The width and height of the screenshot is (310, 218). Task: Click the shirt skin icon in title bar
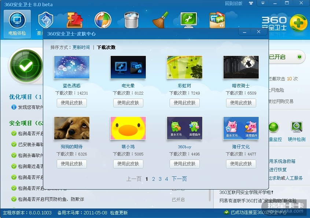(251, 3)
